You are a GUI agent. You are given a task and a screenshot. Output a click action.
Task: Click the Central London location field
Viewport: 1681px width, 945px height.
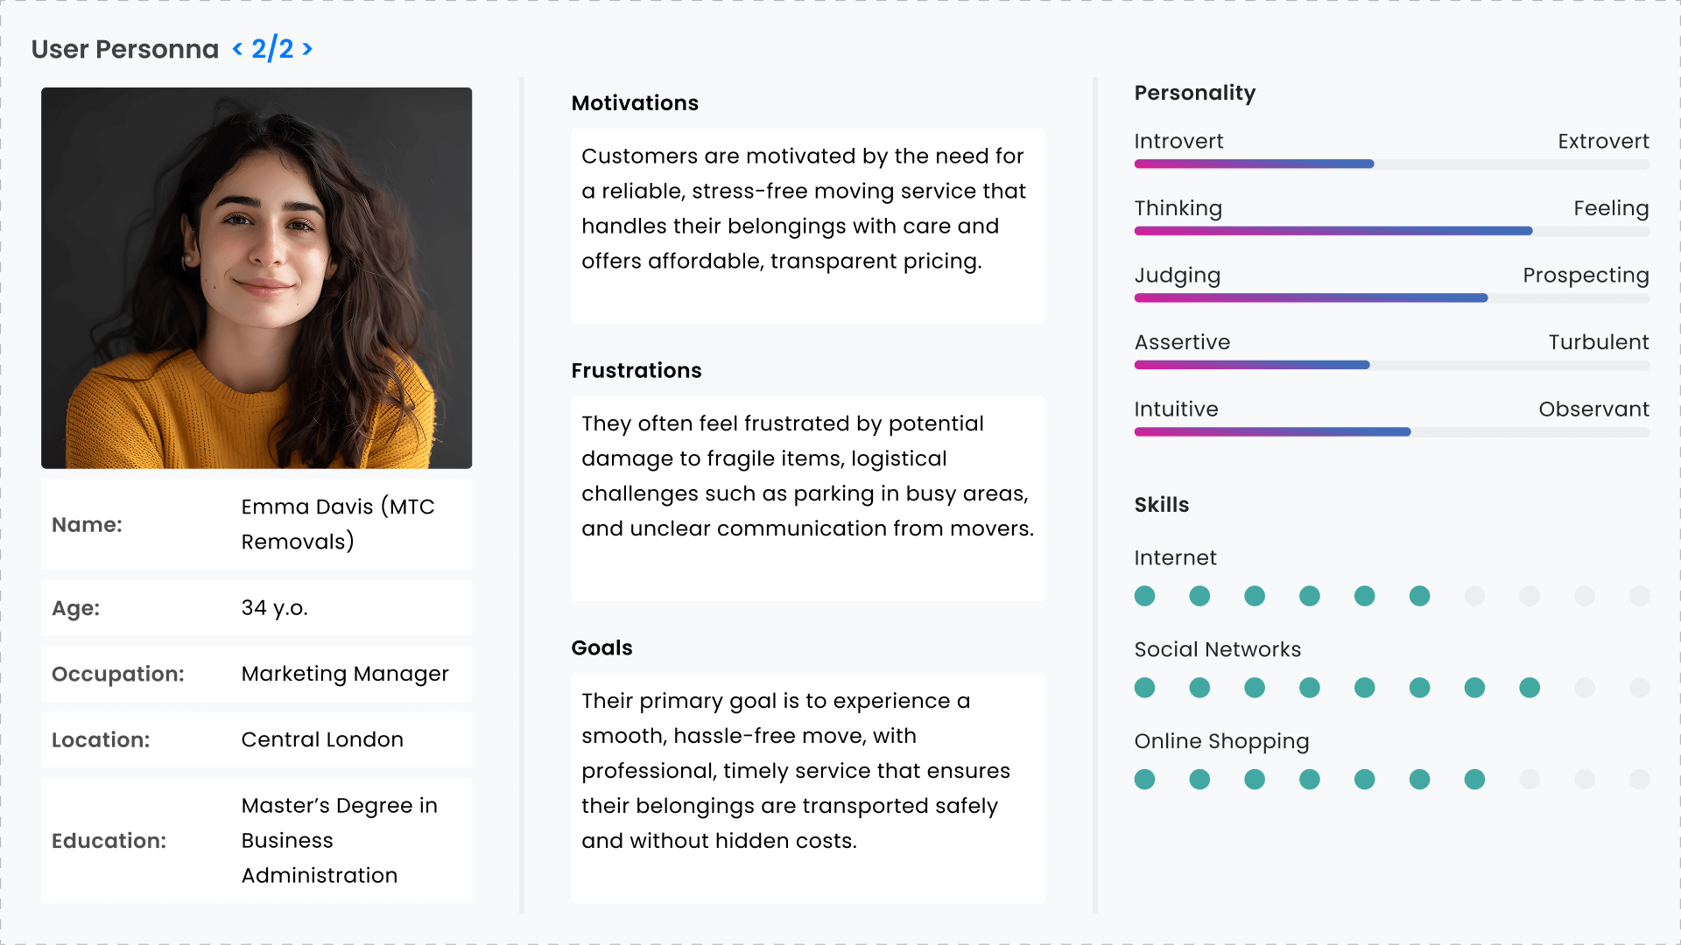tap(322, 740)
